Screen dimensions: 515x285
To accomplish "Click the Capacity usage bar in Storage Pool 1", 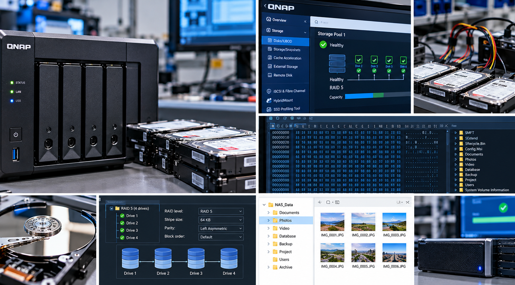I will [x=378, y=95].
